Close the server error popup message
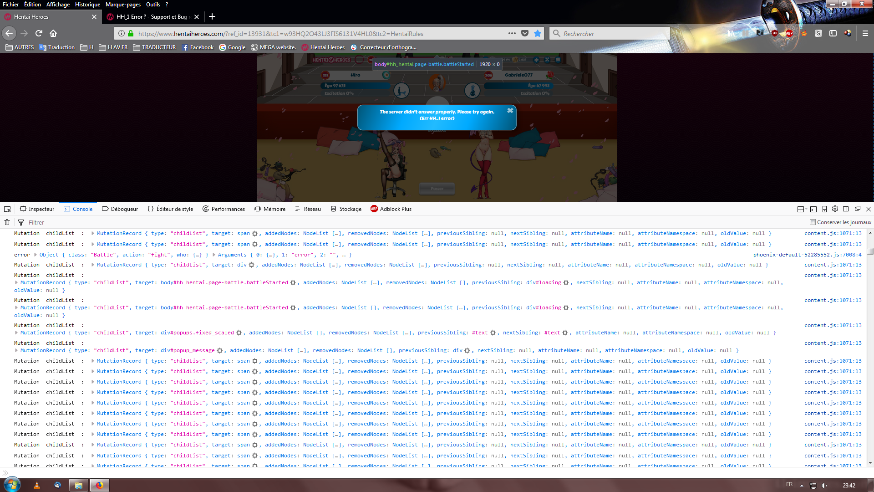 pos(510,111)
